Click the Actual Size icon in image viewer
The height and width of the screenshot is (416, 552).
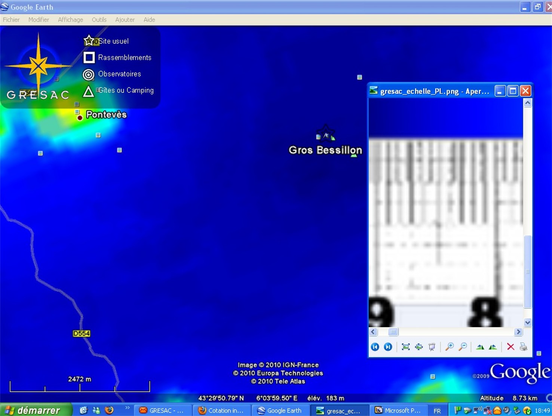click(x=419, y=347)
